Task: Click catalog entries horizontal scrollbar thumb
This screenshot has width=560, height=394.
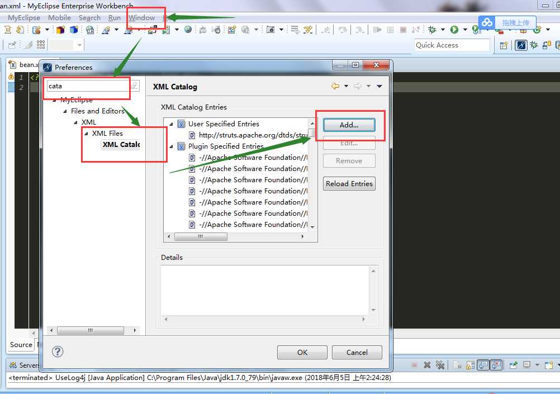Action: 201,236
